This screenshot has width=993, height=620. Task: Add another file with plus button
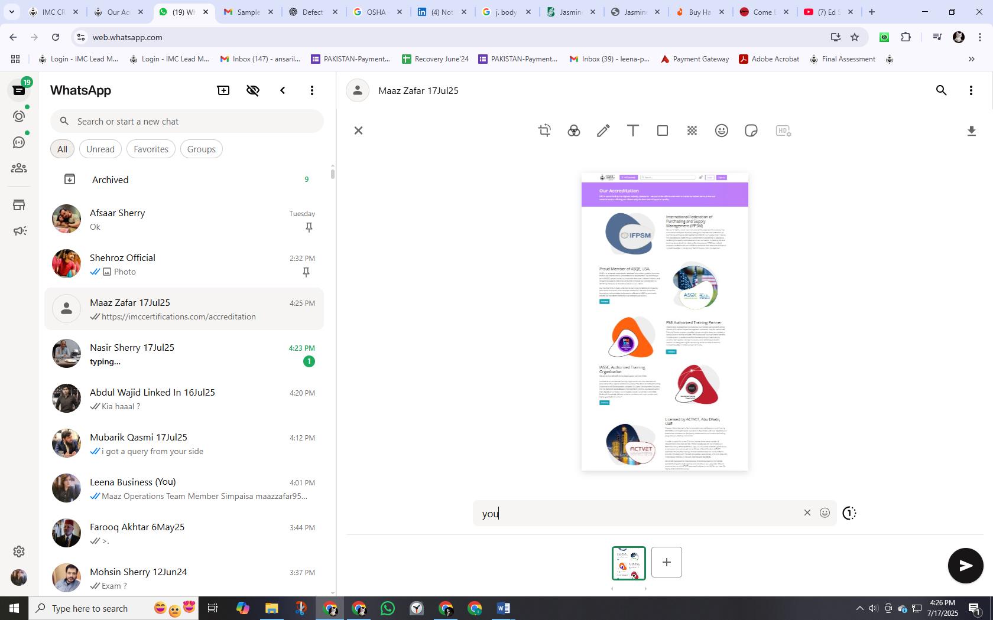[666, 562]
